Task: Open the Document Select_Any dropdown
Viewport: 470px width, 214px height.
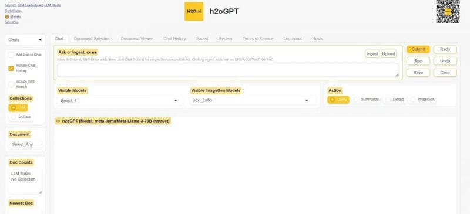Action: [x=26, y=145]
